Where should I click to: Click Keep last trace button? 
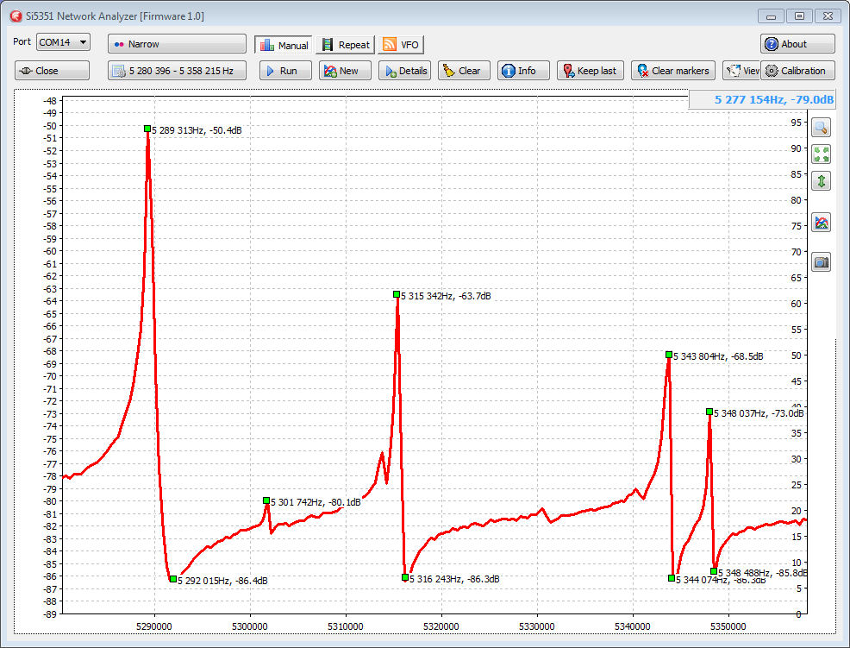590,71
